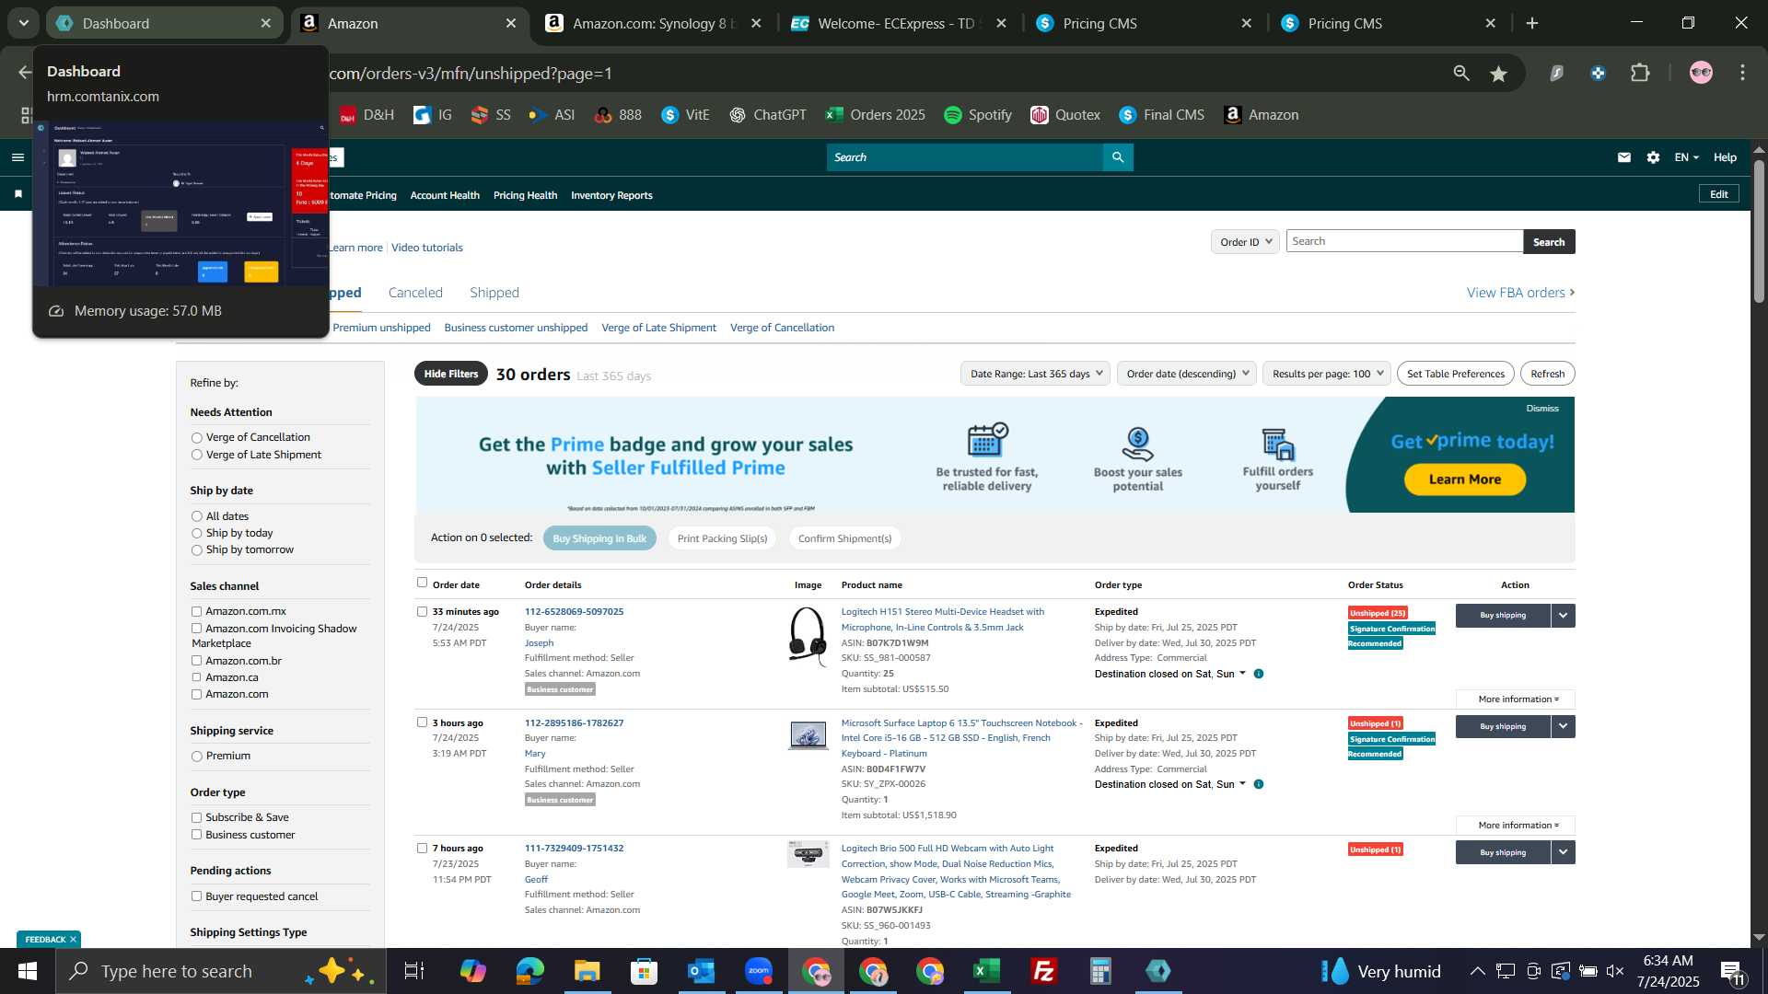Open the ChatGPT bookmark

[768, 115]
